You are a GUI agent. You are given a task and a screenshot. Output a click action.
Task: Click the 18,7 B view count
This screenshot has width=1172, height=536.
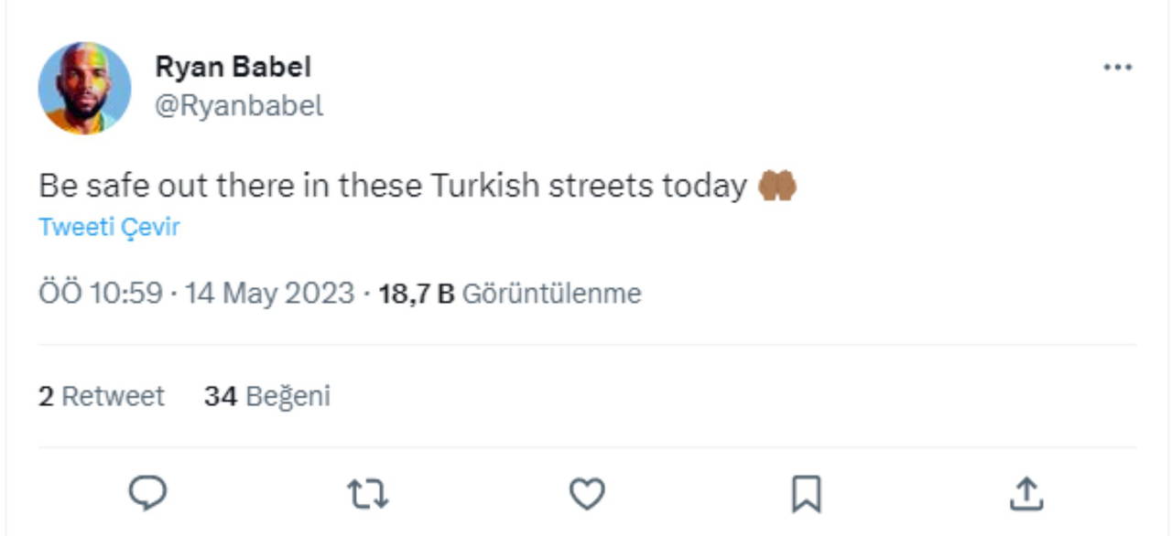(416, 294)
